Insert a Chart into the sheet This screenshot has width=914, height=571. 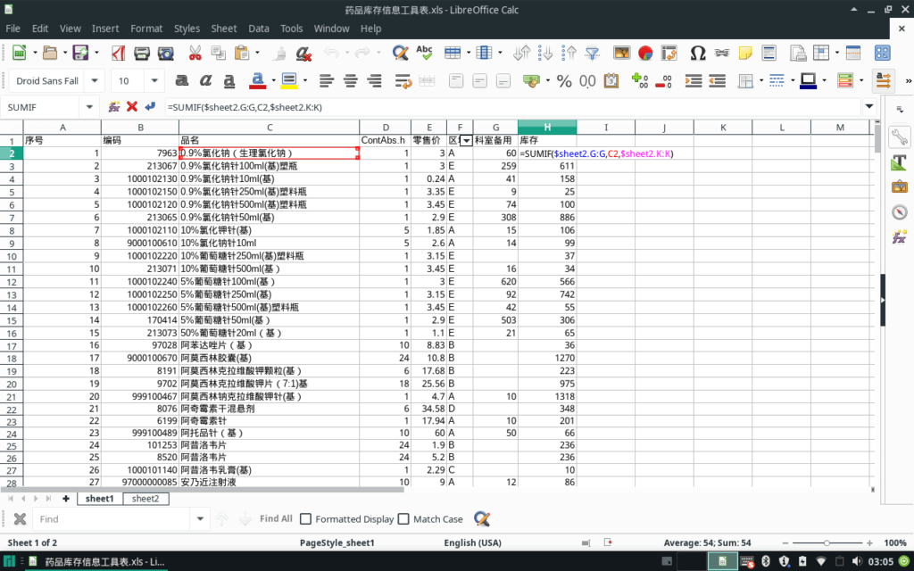(644, 53)
